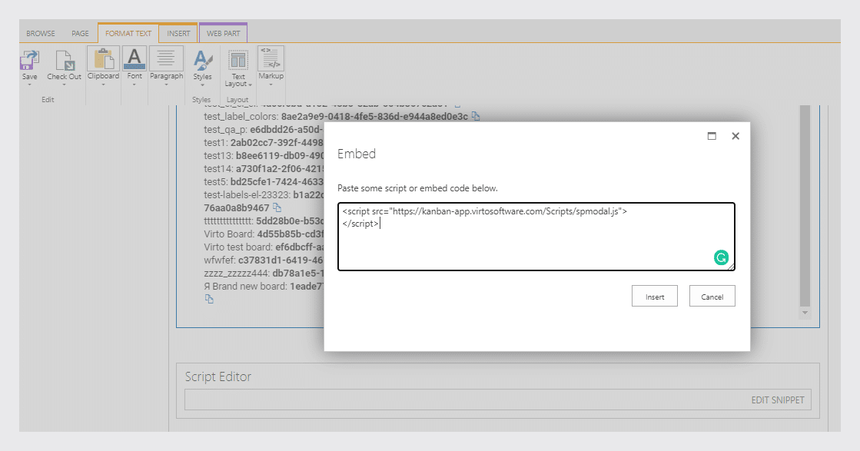Expand the Check Out dropdown arrow

(64, 85)
